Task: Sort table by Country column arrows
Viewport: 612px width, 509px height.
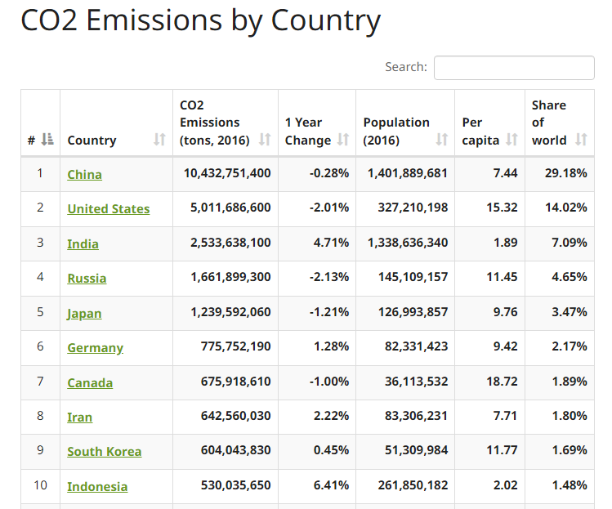Action: [159, 140]
